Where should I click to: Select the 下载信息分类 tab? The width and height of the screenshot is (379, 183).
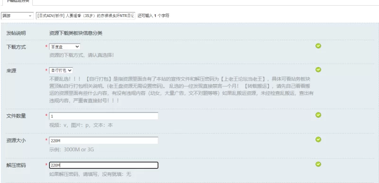(18, 1)
